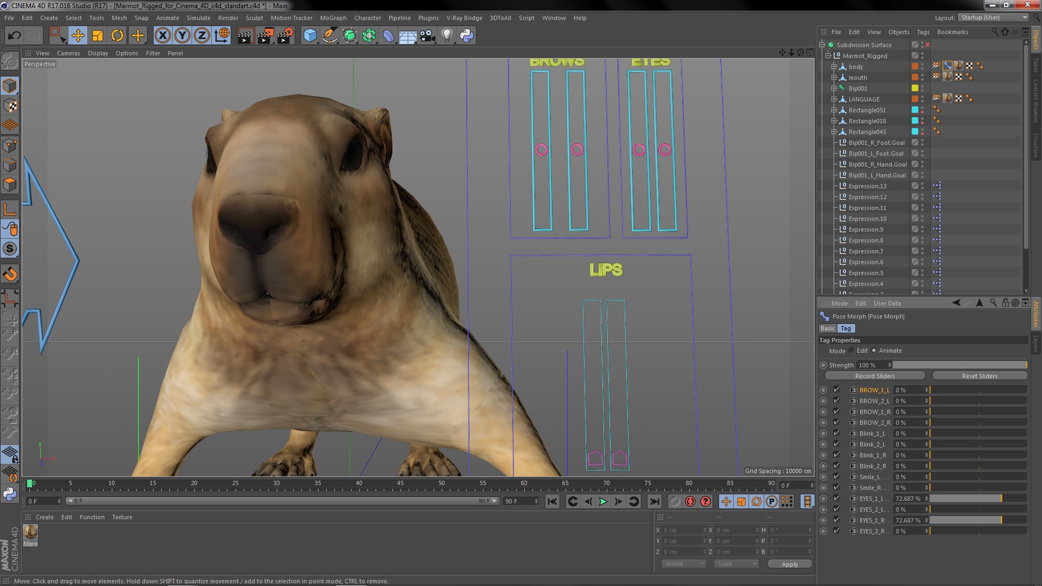Screen dimensions: 1042x586
Task: Open the MoGraph menu
Action: (x=333, y=18)
